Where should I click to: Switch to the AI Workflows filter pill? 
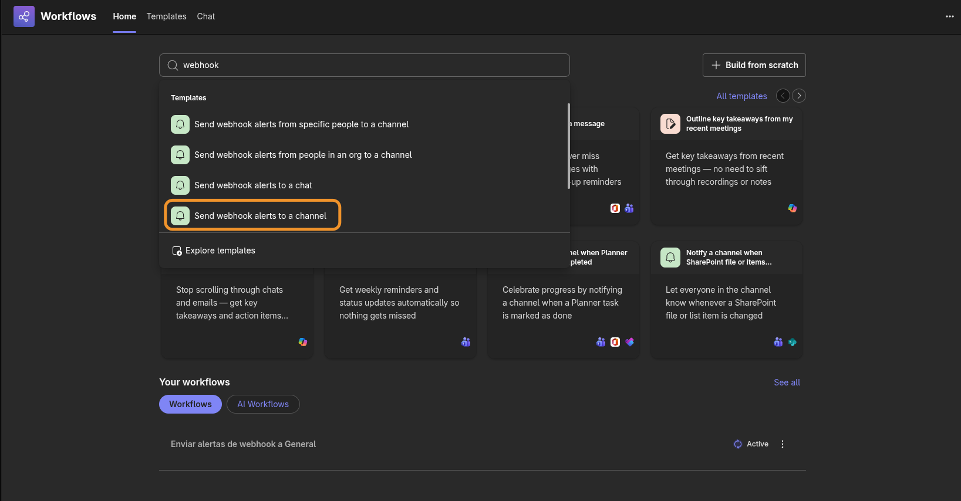(263, 404)
